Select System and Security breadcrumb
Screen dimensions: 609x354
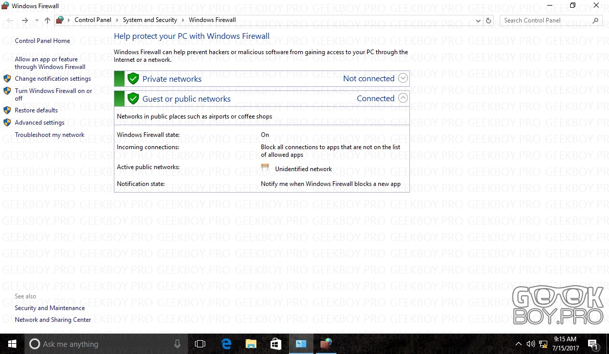click(x=150, y=20)
